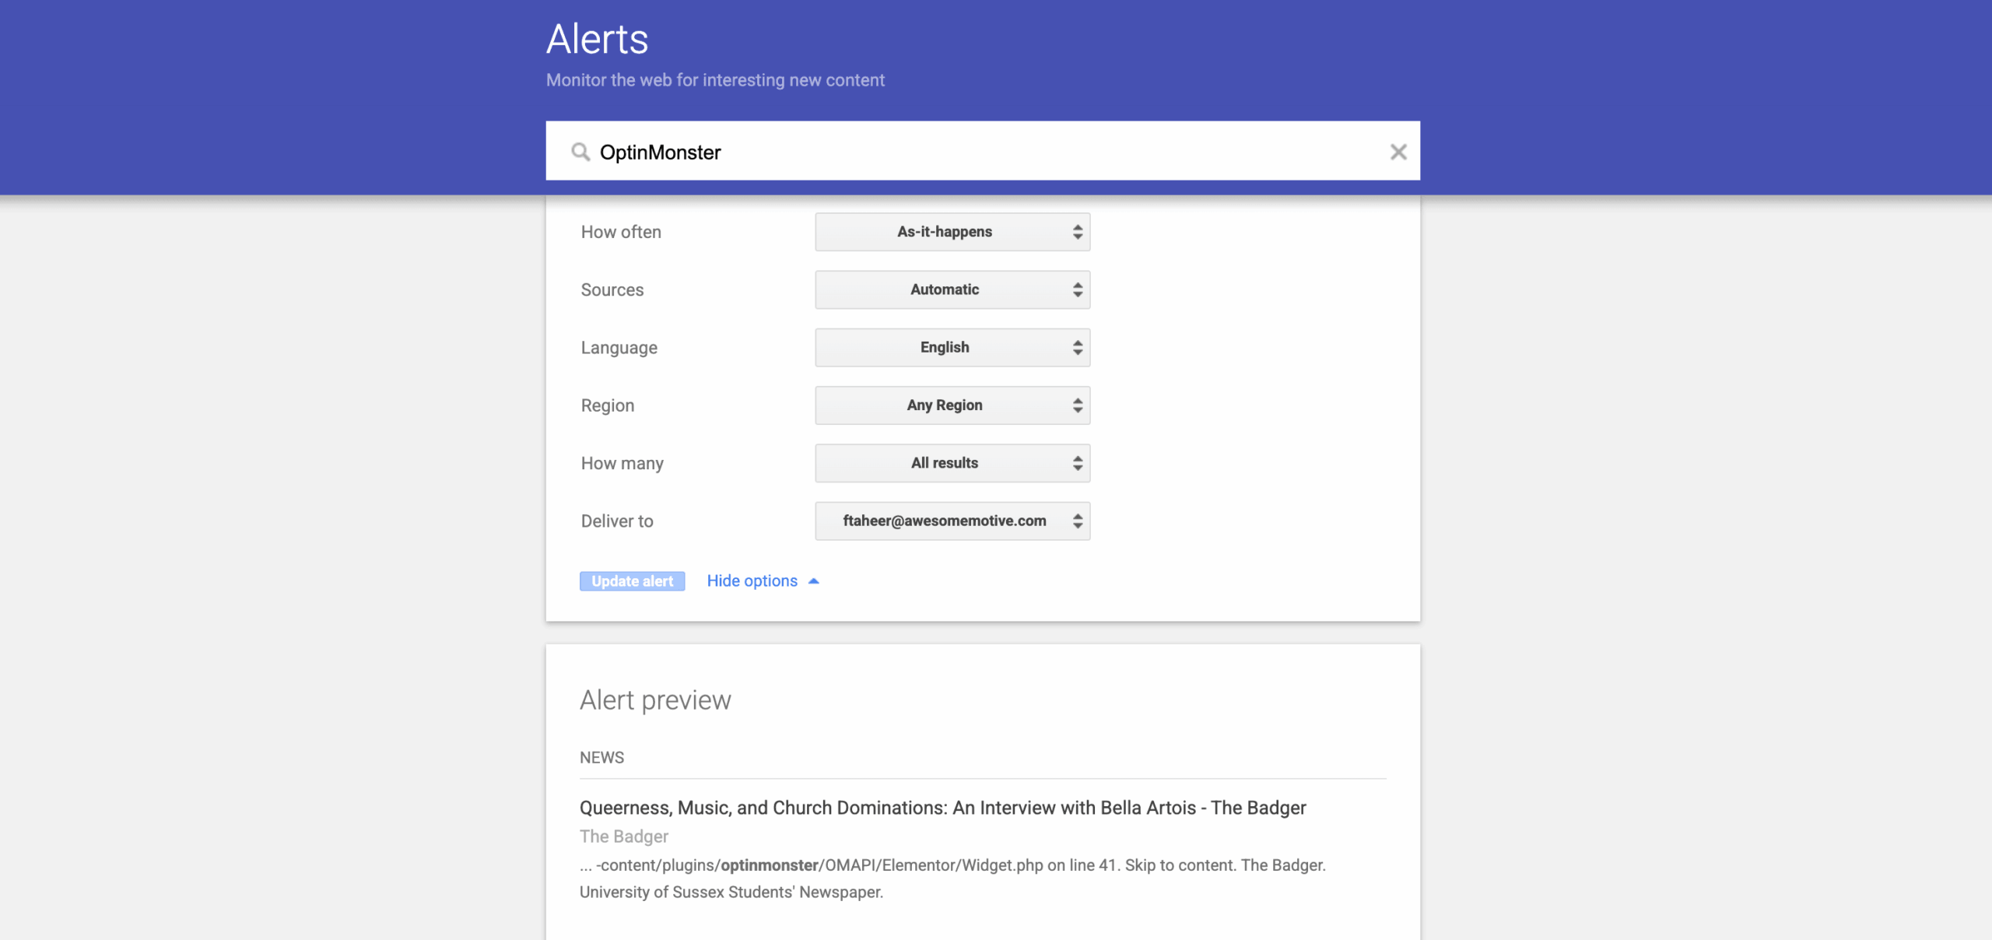Click the Sources label
Image resolution: width=1992 pixels, height=940 pixels.
point(612,289)
